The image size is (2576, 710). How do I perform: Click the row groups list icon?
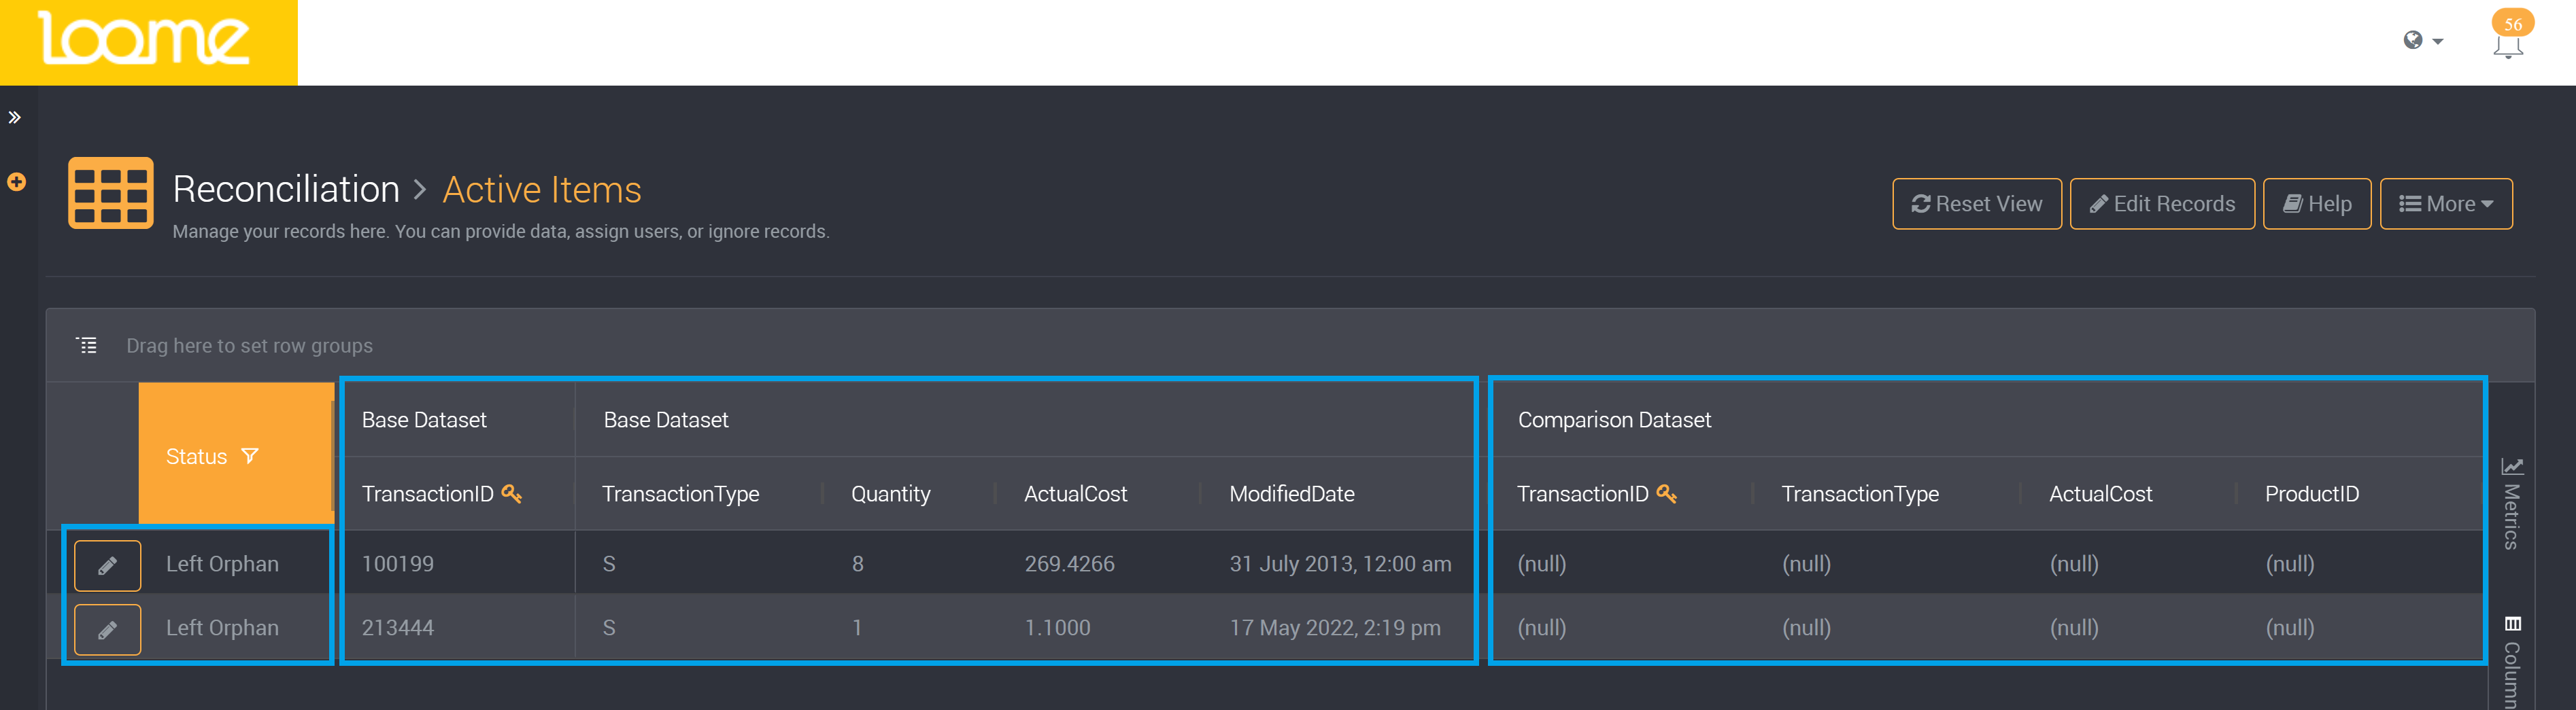click(x=87, y=346)
